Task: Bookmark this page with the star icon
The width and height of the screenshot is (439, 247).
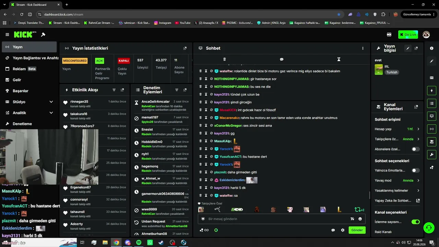Action: 339,14
